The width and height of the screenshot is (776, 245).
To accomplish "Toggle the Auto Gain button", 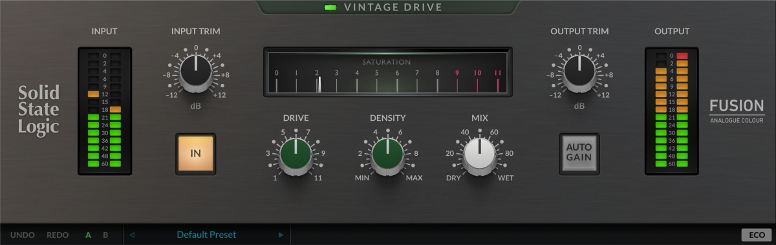I will point(579,153).
